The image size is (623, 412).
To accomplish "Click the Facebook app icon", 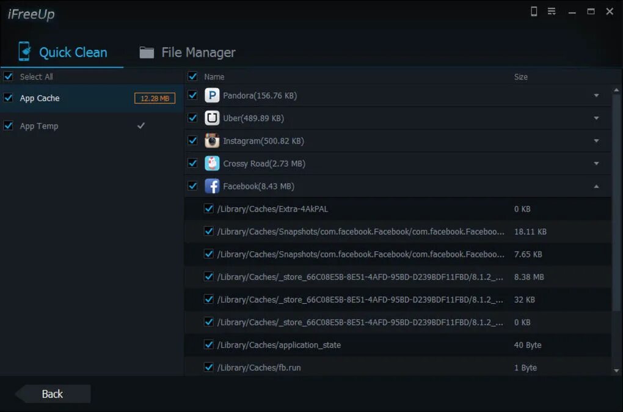I will (212, 186).
